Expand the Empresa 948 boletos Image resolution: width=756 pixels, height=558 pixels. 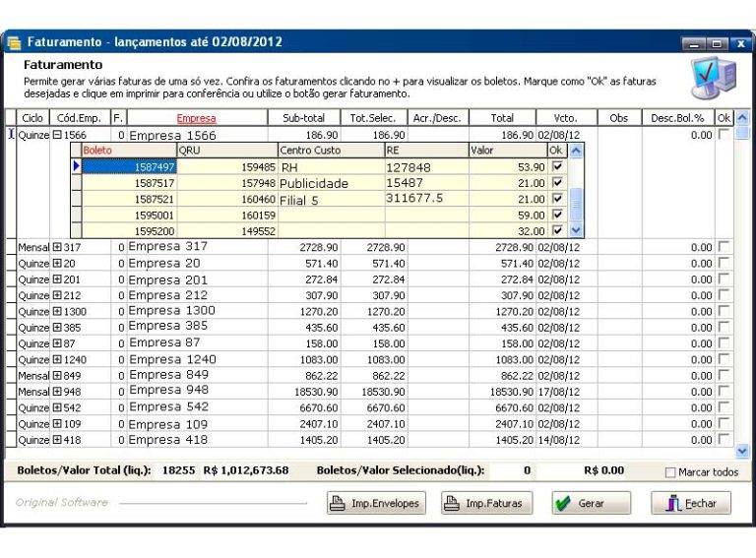(x=57, y=391)
